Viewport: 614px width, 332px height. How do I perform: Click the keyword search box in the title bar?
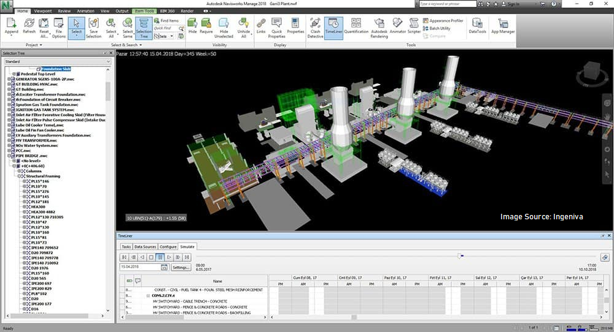coord(448,4)
